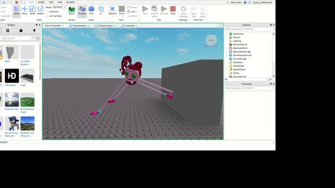Select Teams in Explorer

(x=236, y=73)
